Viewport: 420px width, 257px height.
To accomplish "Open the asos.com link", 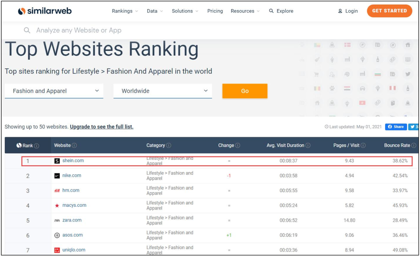I will pyautogui.click(x=73, y=235).
